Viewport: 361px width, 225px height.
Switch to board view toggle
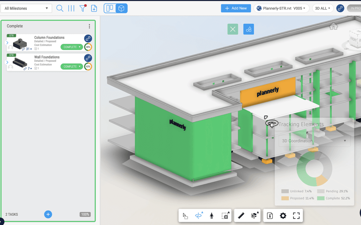pos(110,8)
